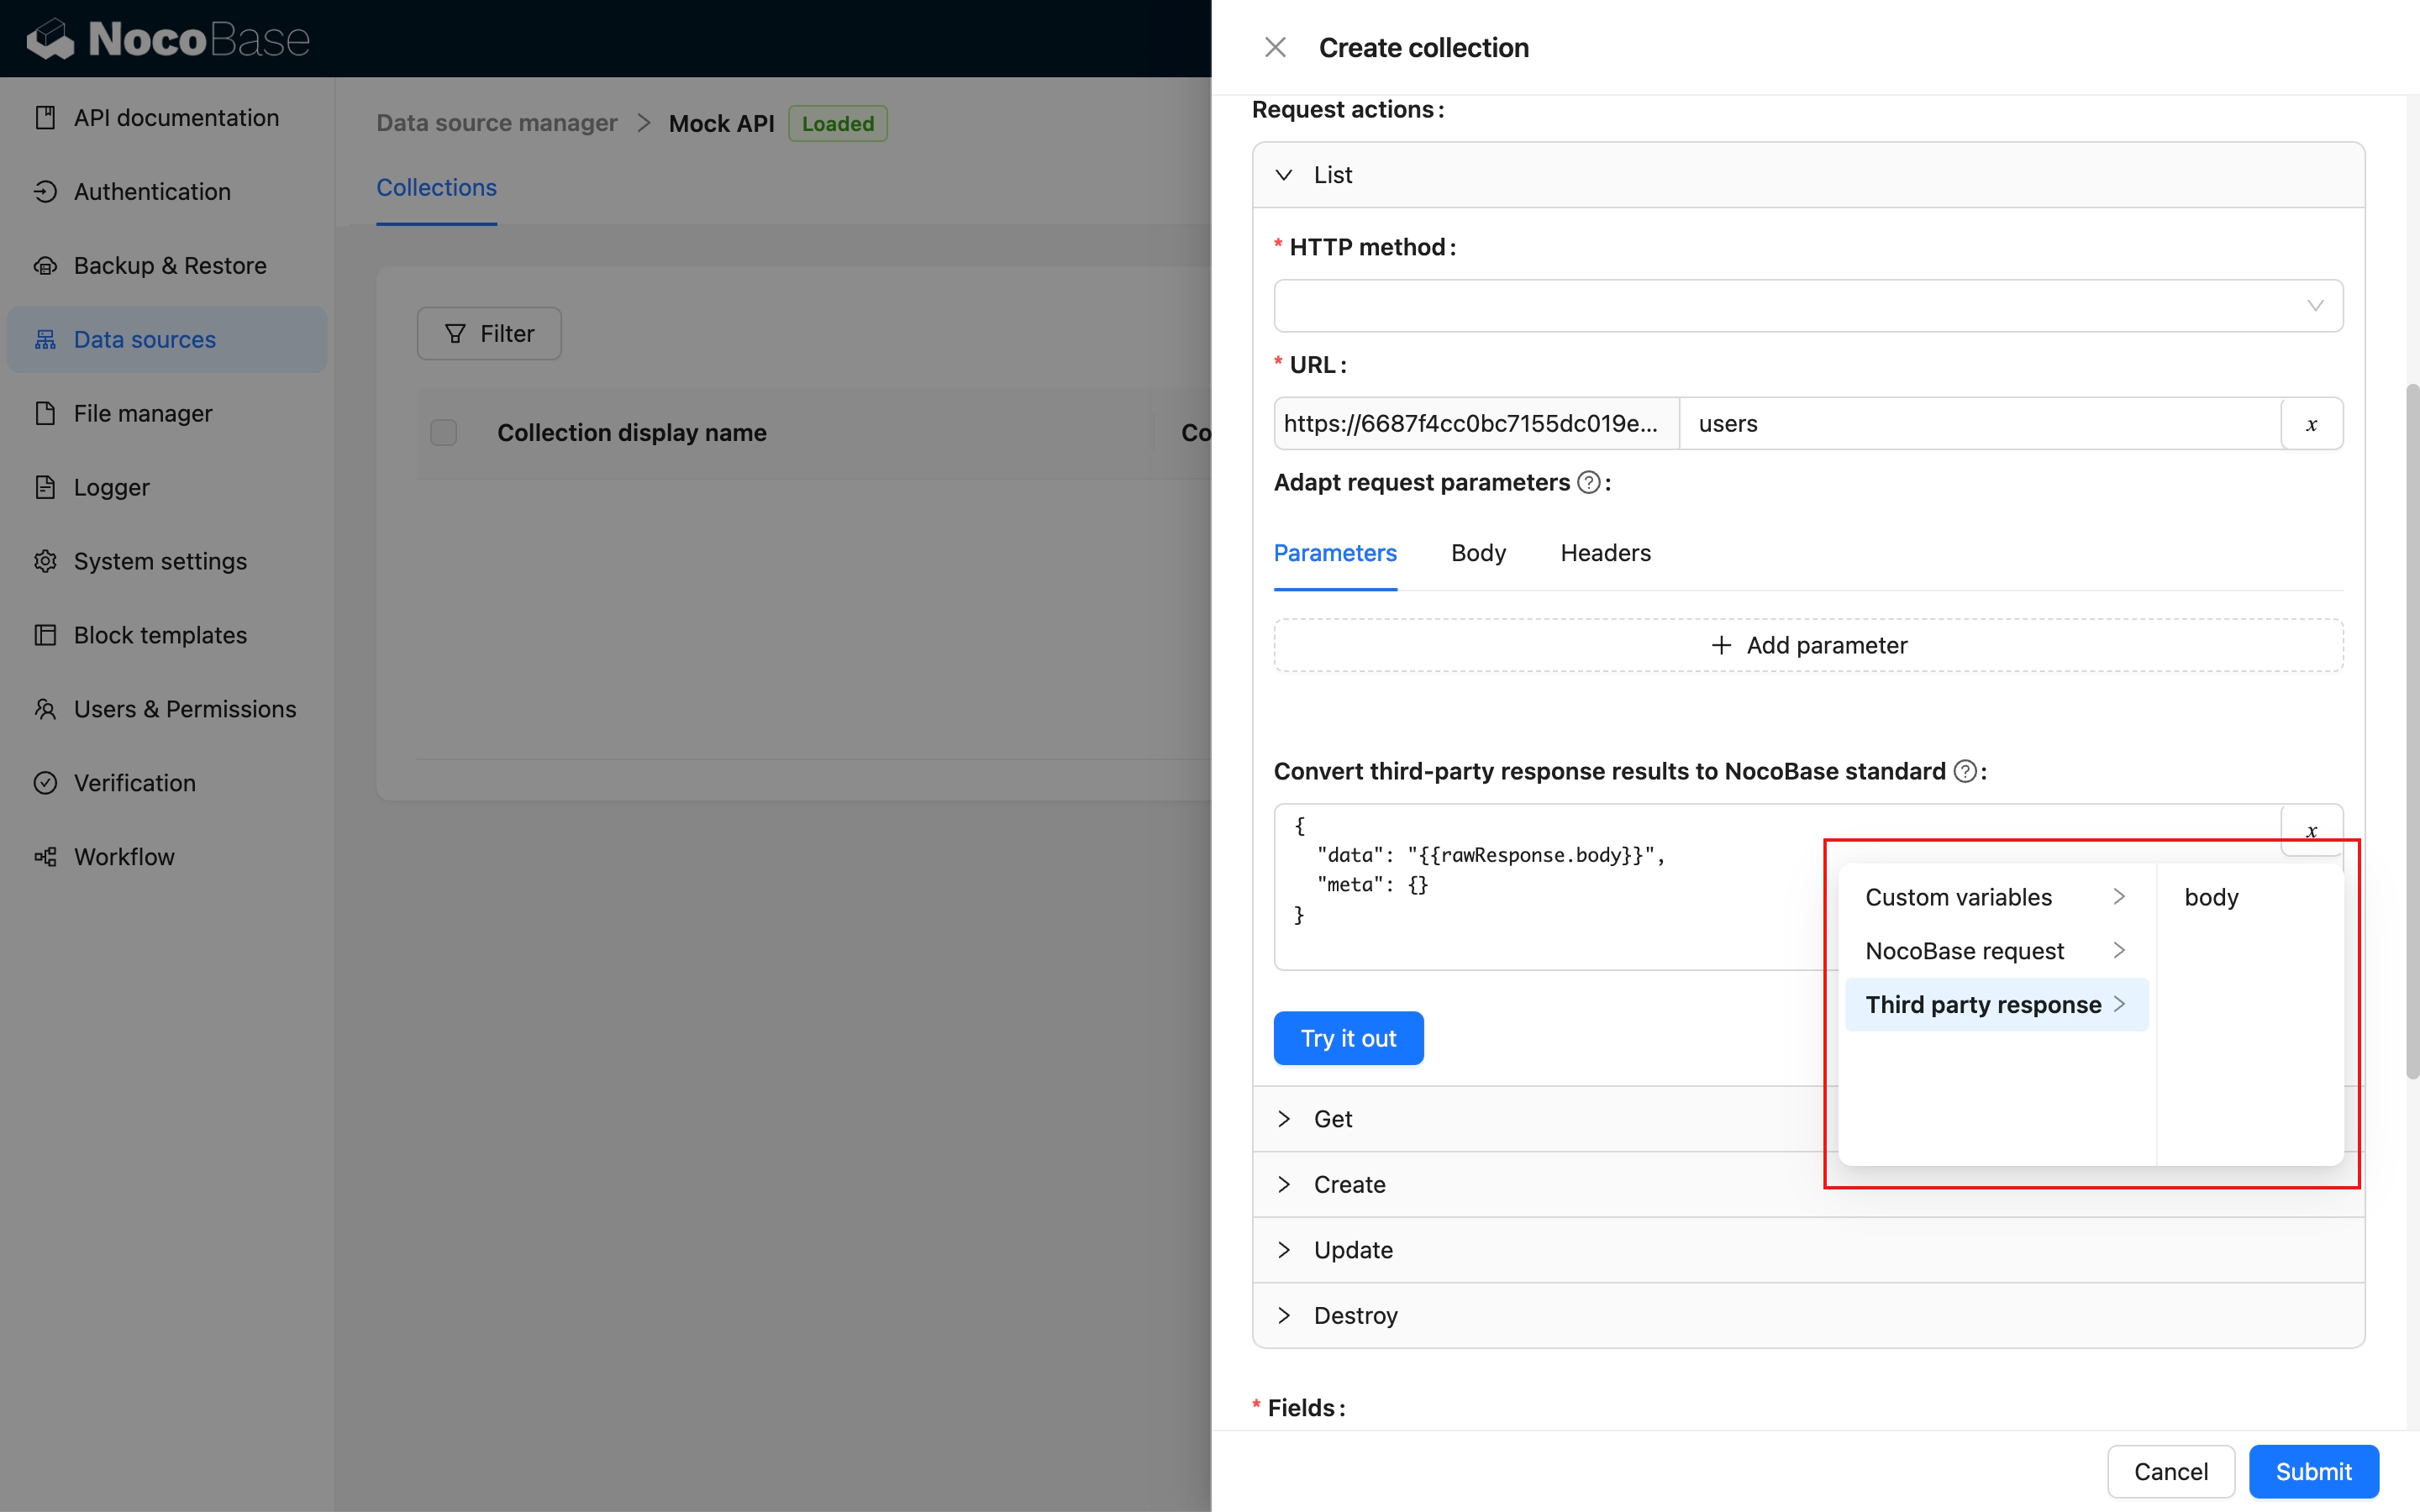Click the Workflow sidebar icon

tap(45, 857)
